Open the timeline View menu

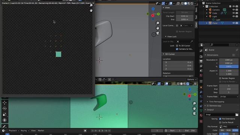pyautogui.click(x=33, y=131)
